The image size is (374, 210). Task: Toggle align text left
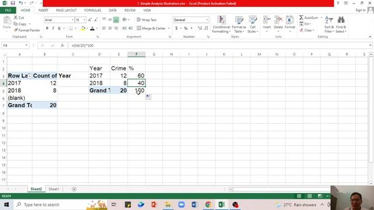point(104,29)
